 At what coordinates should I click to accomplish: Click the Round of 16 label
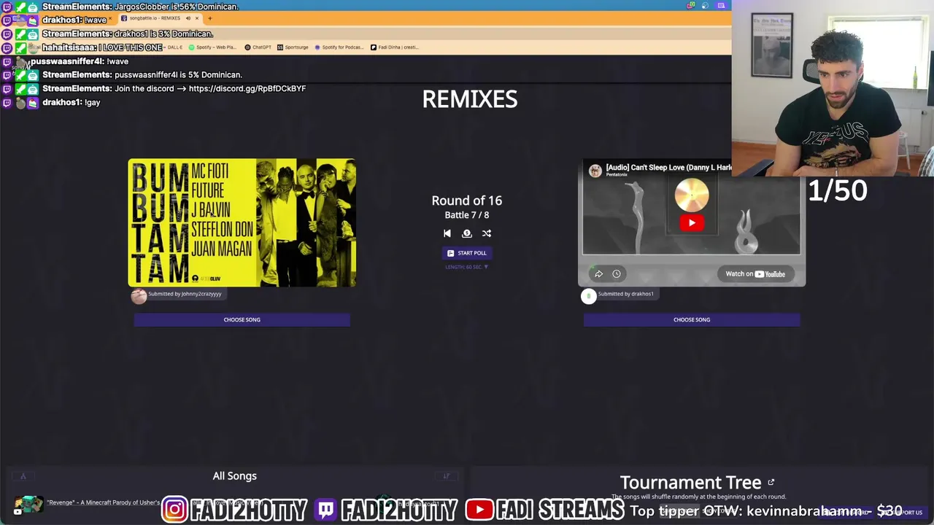click(467, 201)
